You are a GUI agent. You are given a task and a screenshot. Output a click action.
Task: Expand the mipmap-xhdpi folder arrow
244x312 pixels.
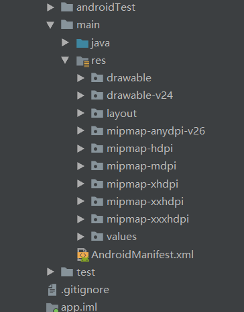[x=80, y=184]
